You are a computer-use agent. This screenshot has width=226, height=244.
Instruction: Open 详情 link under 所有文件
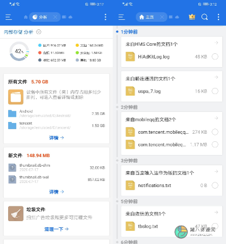(x=57, y=138)
